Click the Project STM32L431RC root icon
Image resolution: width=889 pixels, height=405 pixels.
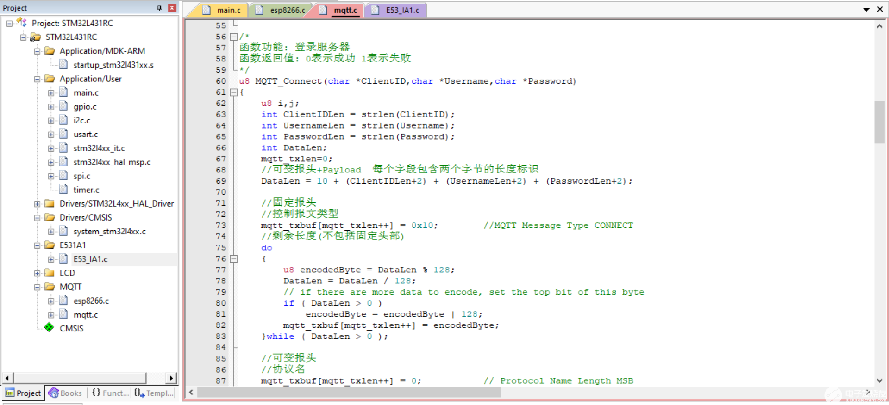(x=22, y=22)
